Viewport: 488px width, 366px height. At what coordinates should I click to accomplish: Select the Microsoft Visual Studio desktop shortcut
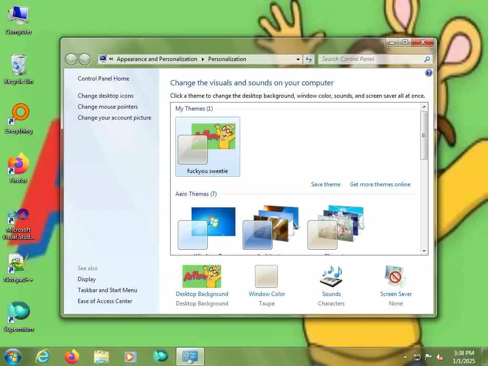19,224
